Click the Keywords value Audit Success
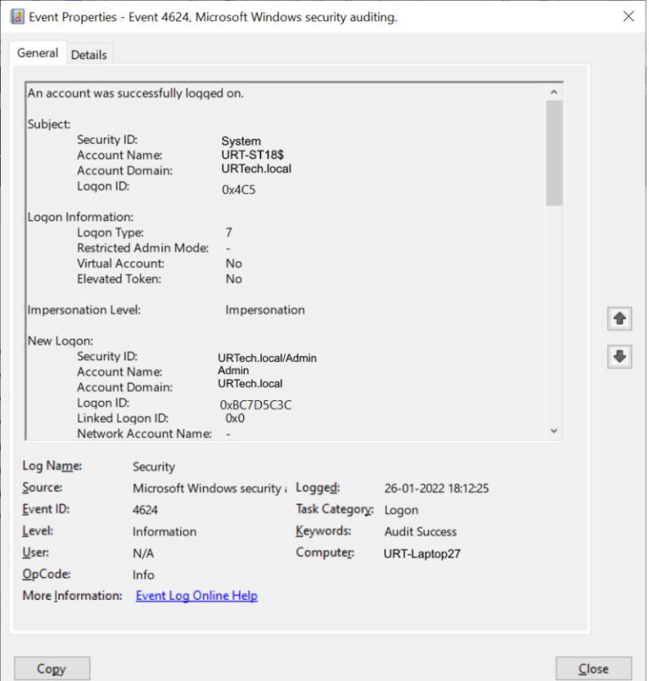The height and width of the screenshot is (681, 649). click(x=420, y=532)
